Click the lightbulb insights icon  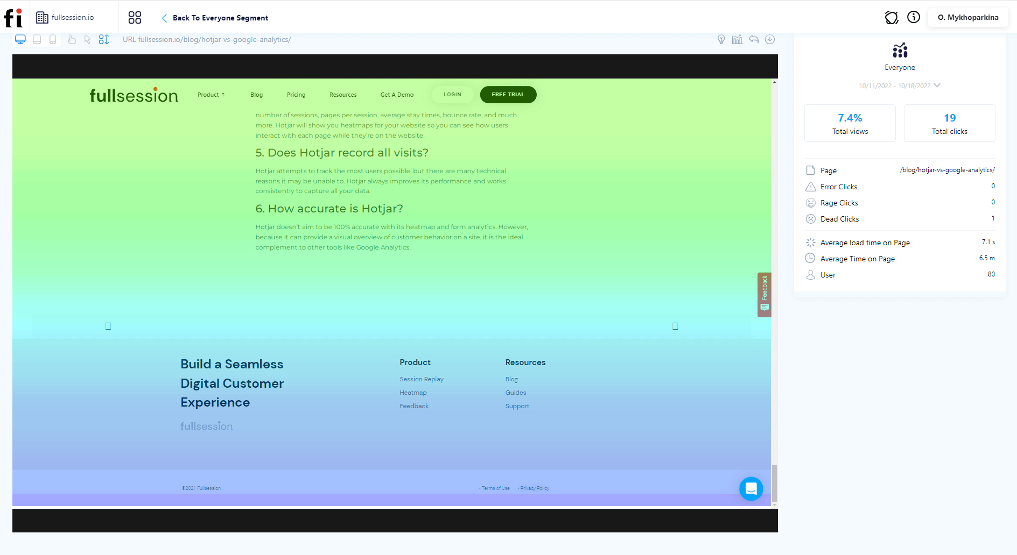click(x=721, y=39)
